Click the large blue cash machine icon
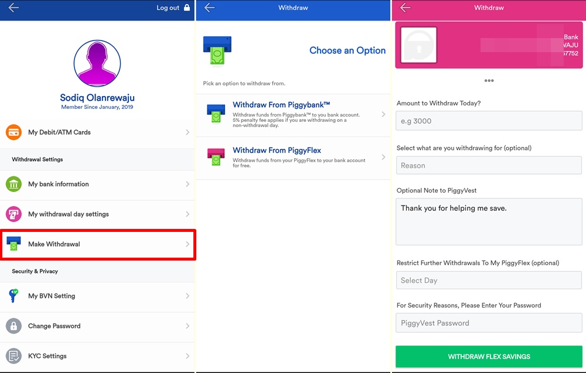The height and width of the screenshot is (373, 586). [217, 50]
